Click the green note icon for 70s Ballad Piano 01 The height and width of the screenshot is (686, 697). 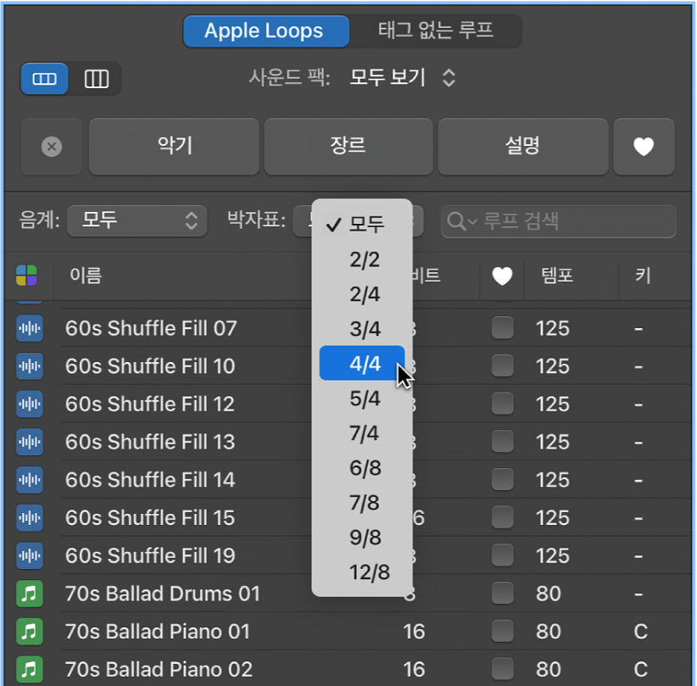[x=30, y=631]
